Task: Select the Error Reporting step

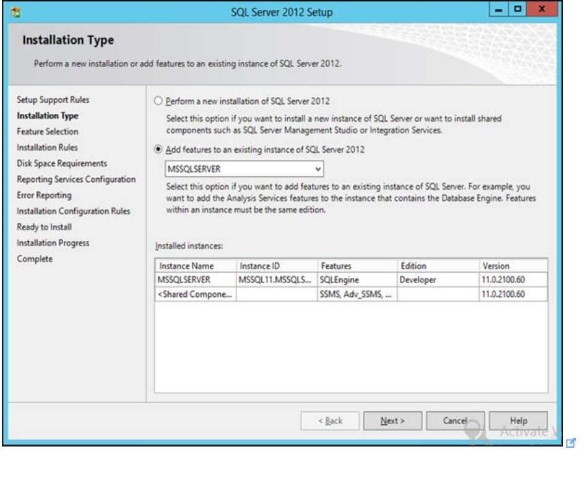Action: 44,195
